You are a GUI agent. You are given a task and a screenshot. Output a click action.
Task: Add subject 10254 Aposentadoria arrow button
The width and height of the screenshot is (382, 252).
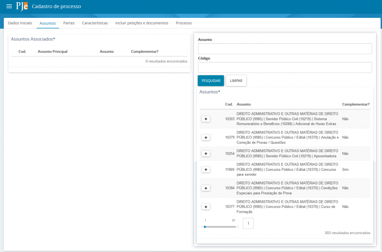[x=206, y=154]
